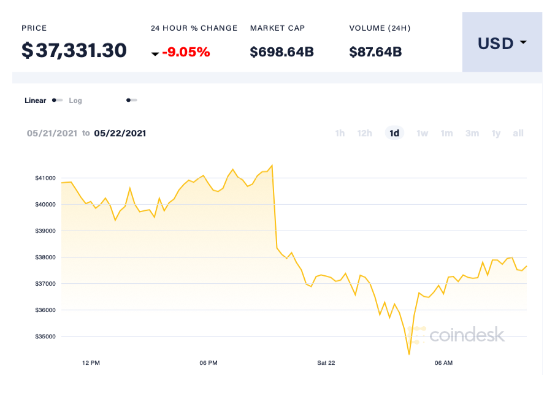Click the CoinDesk wordmark text
555x412 pixels.
467,335
